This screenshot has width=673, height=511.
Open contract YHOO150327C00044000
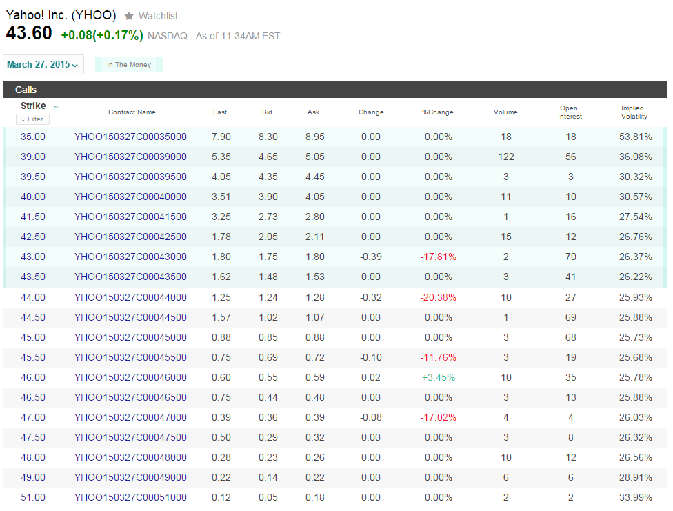pos(130,297)
